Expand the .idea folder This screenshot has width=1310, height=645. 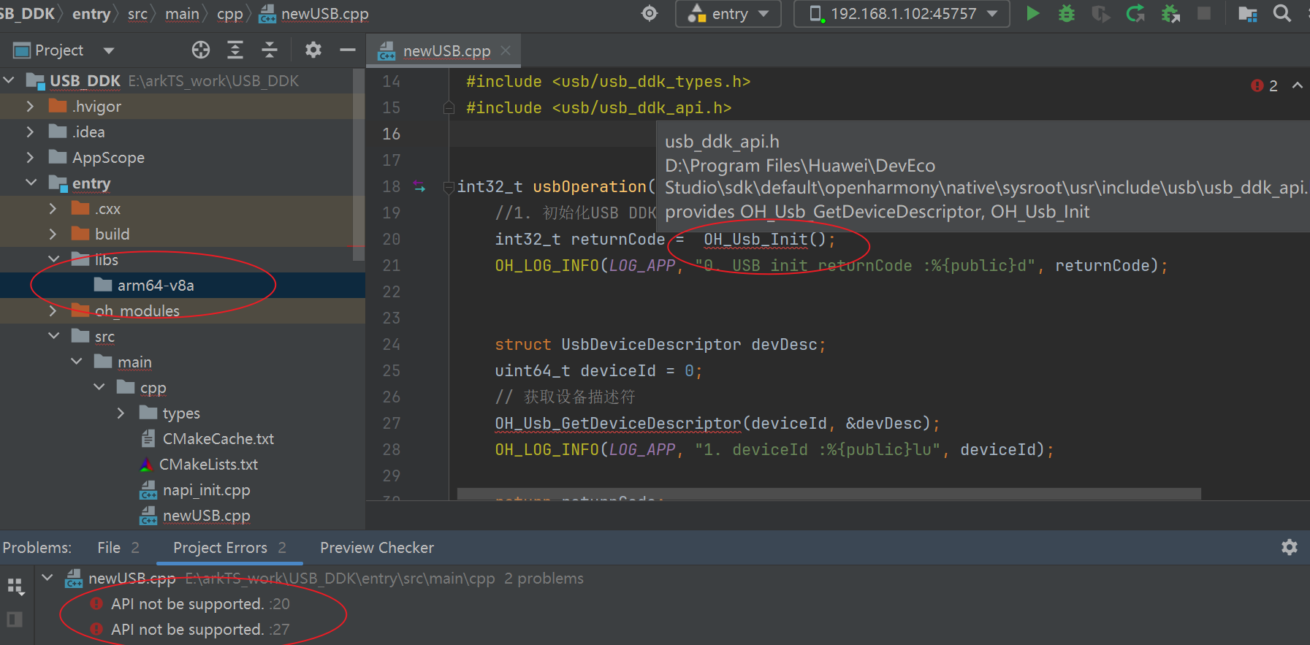pyautogui.click(x=30, y=131)
